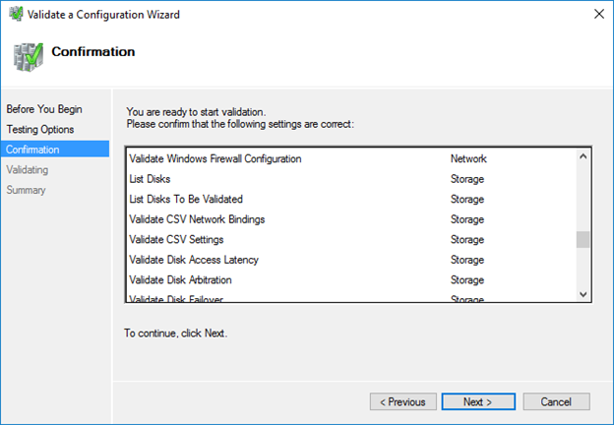Close the Validate a Configuration Wizard
Viewport: 614px width, 425px height.
pyautogui.click(x=598, y=14)
